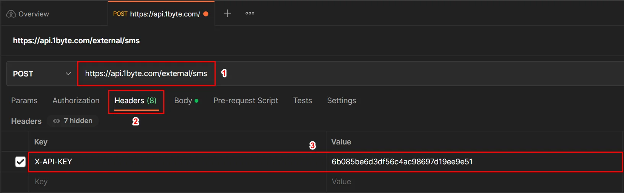This screenshot has width=624, height=193.
Task: Click the X-API-KEY value field
Action: coord(474,162)
